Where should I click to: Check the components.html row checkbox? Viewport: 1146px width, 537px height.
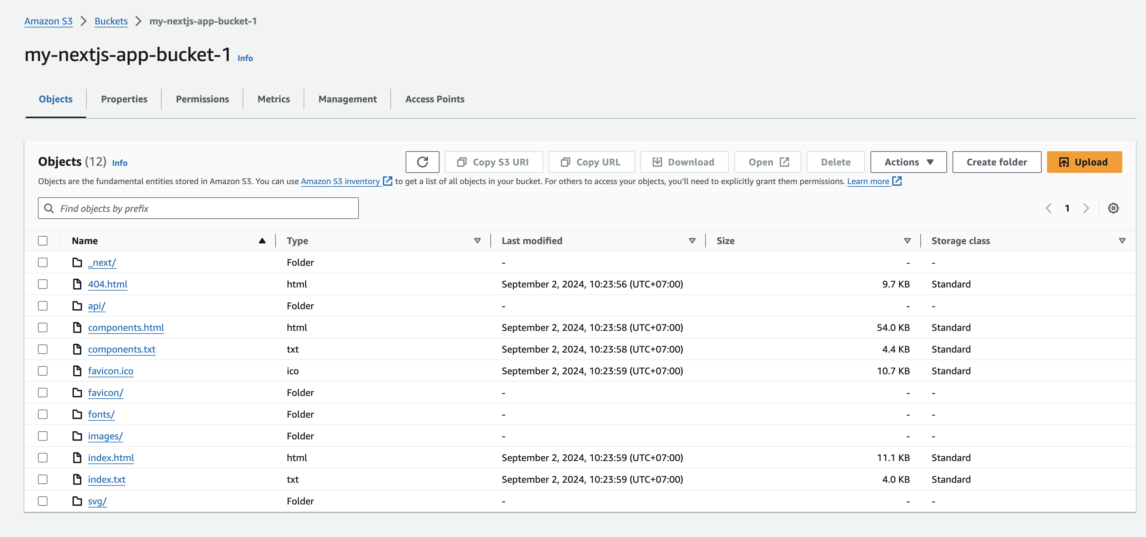tap(43, 327)
